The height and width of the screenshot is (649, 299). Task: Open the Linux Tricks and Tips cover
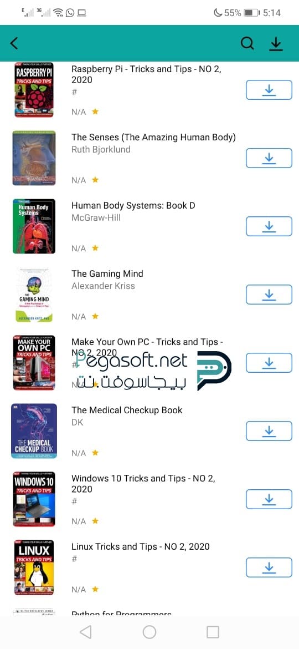[x=34, y=567]
